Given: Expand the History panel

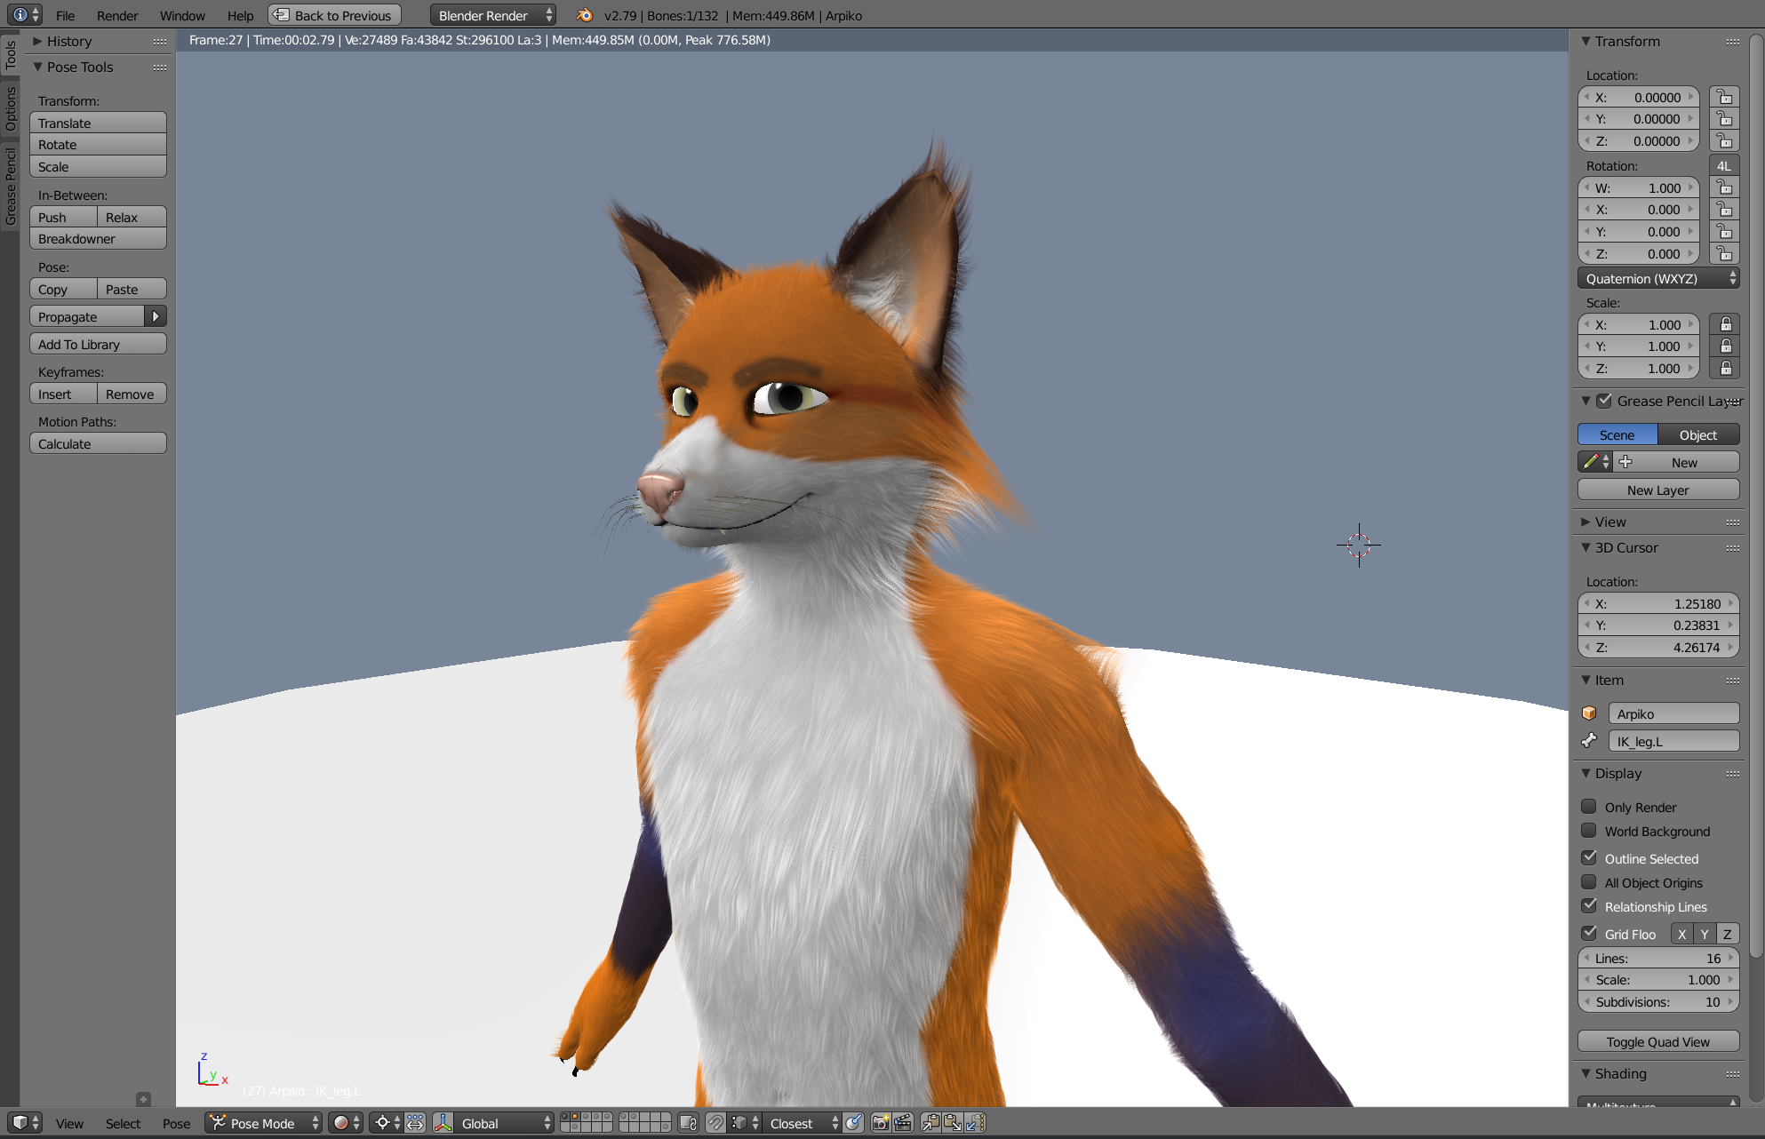Looking at the screenshot, I should [x=38, y=41].
